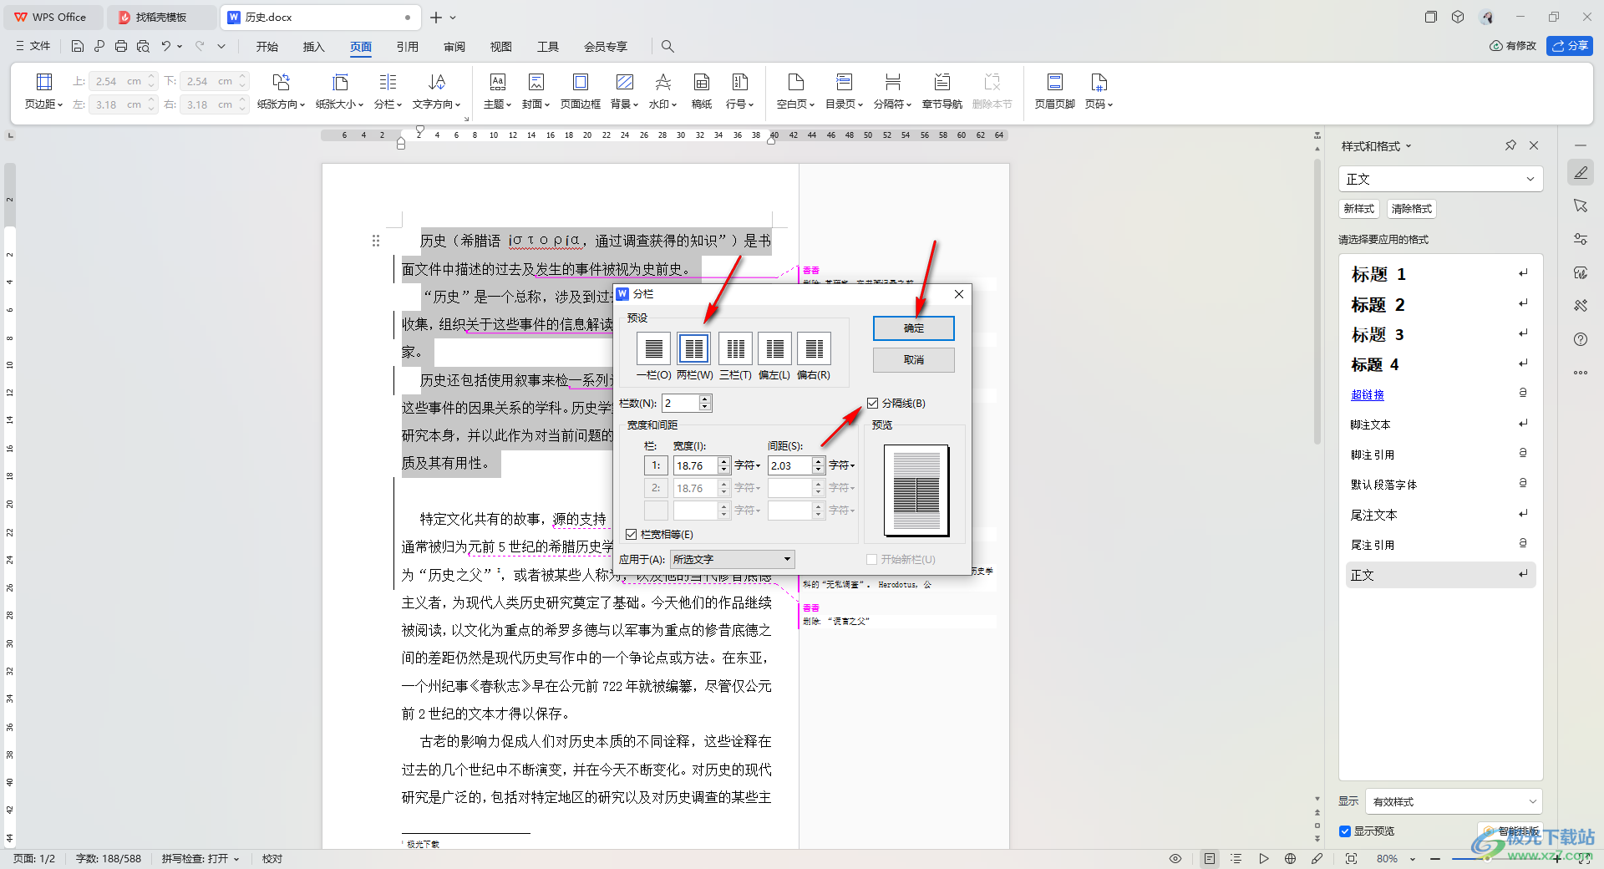1604x869 pixels.
Task: Click the column 1 width field
Action: pyautogui.click(x=695, y=465)
